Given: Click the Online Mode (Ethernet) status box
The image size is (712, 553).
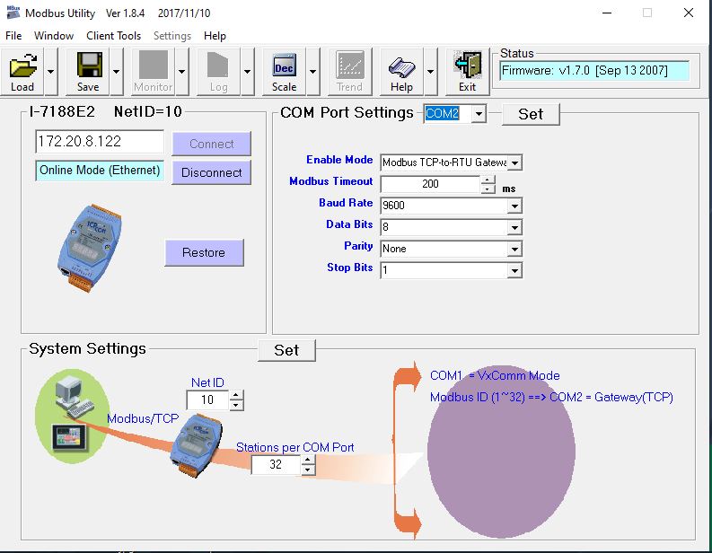Looking at the screenshot, I should tap(100, 171).
